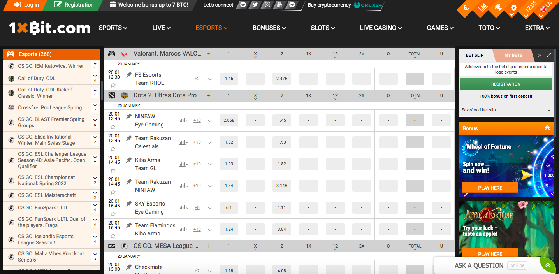Favorite the NINFAW vs Eye Gaming match star

113,127
